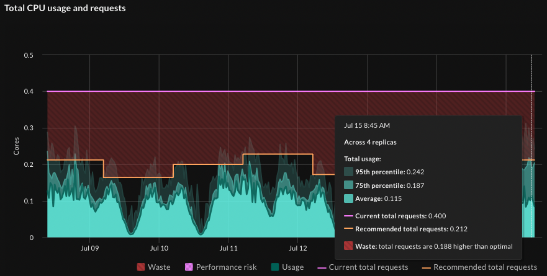Toggle the Usage series in legend
This screenshot has width=547, height=276.
(292, 267)
